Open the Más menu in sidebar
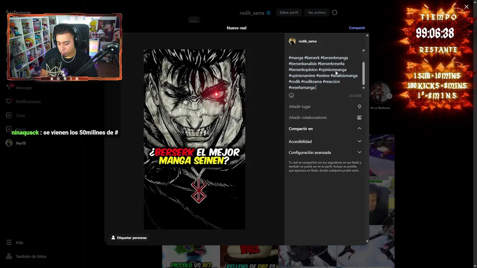Image resolution: width=477 pixels, height=268 pixels. coord(19,242)
